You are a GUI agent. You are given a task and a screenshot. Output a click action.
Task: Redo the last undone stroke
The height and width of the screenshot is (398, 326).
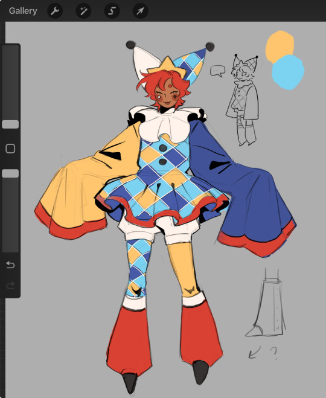[x=10, y=286]
